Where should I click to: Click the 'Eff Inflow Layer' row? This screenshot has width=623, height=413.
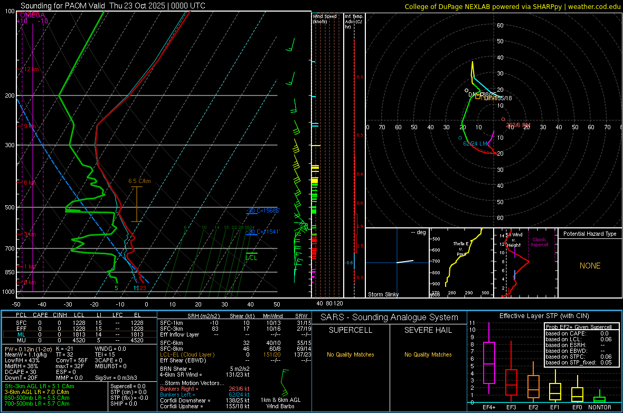tap(235, 334)
